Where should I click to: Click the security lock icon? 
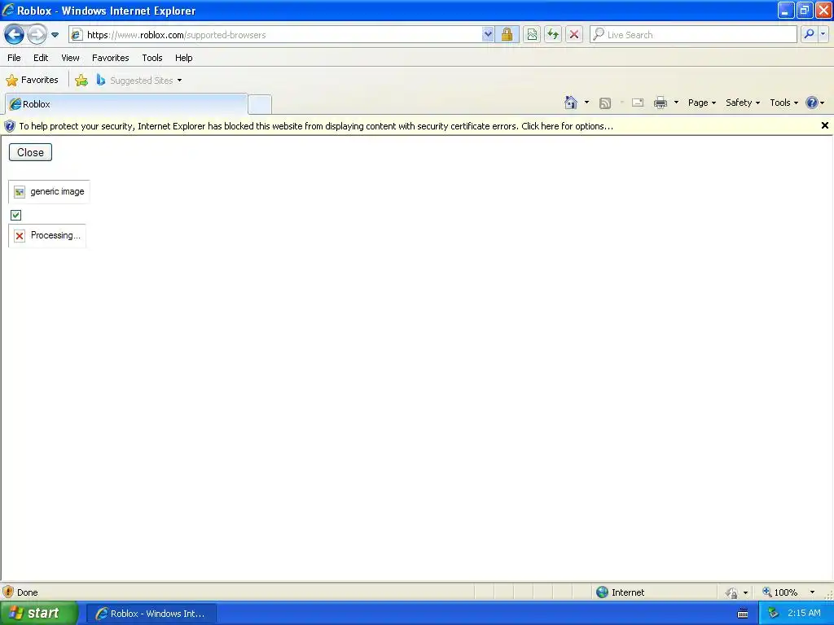point(507,35)
